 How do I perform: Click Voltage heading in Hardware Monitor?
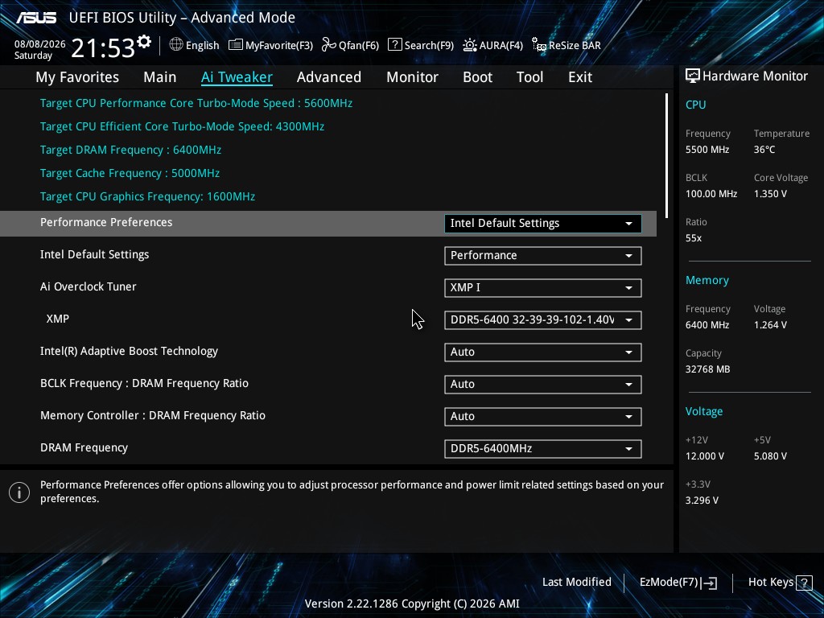point(703,411)
